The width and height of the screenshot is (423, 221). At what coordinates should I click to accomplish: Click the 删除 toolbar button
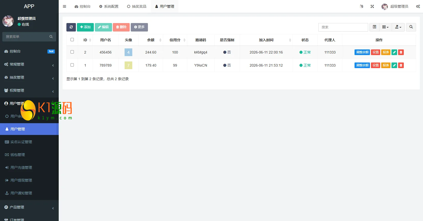[x=121, y=27]
